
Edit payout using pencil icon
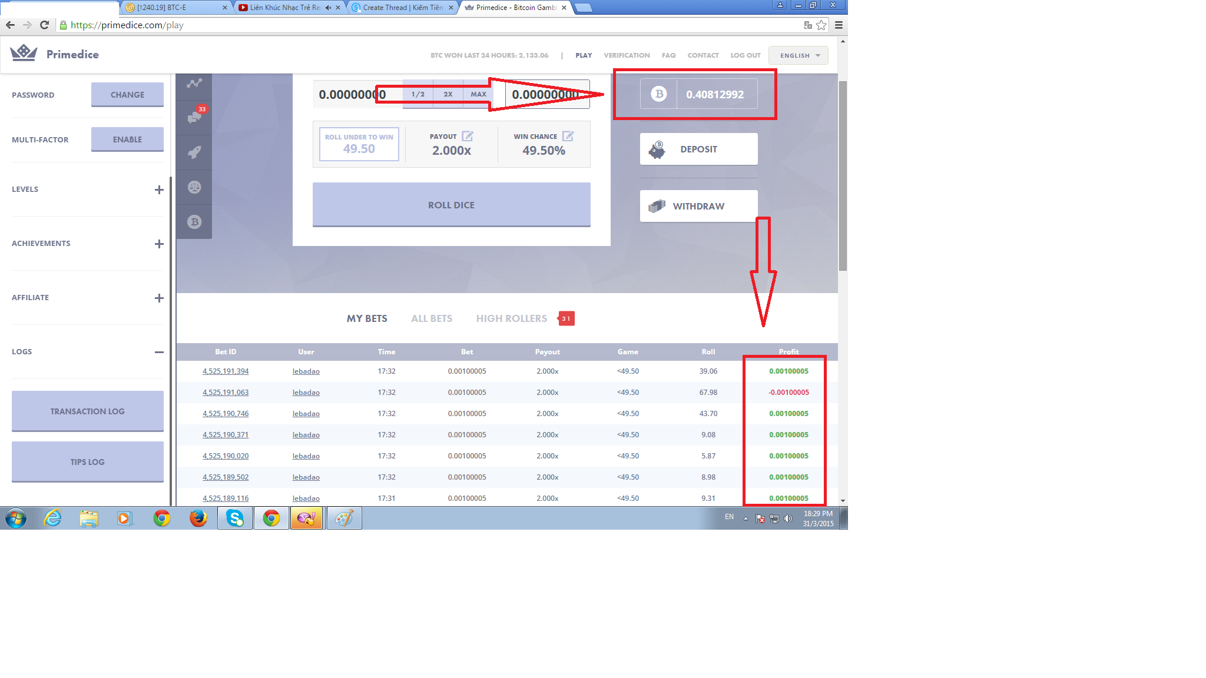click(x=468, y=136)
